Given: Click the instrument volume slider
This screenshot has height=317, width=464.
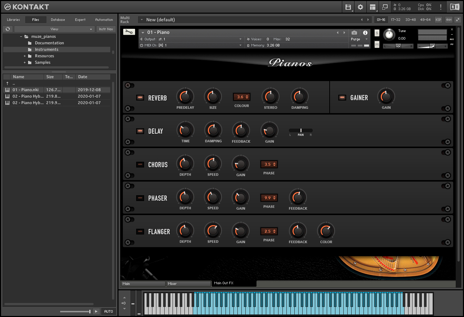Looking at the screenshot, I should (432, 46).
